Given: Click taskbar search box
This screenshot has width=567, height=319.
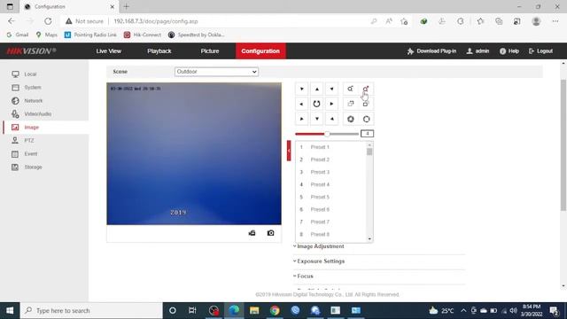Looking at the screenshot, I should (x=91, y=311).
